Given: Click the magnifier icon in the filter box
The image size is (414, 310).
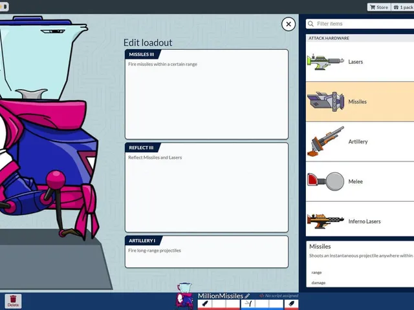Looking at the screenshot, I should [310, 24].
